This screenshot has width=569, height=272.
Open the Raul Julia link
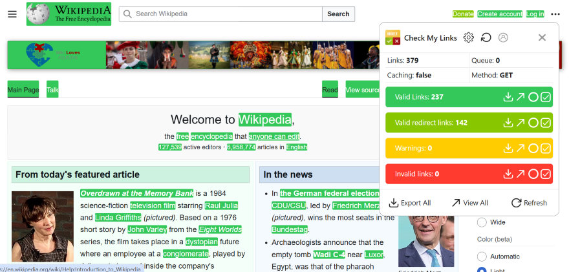pyautogui.click(x=221, y=205)
